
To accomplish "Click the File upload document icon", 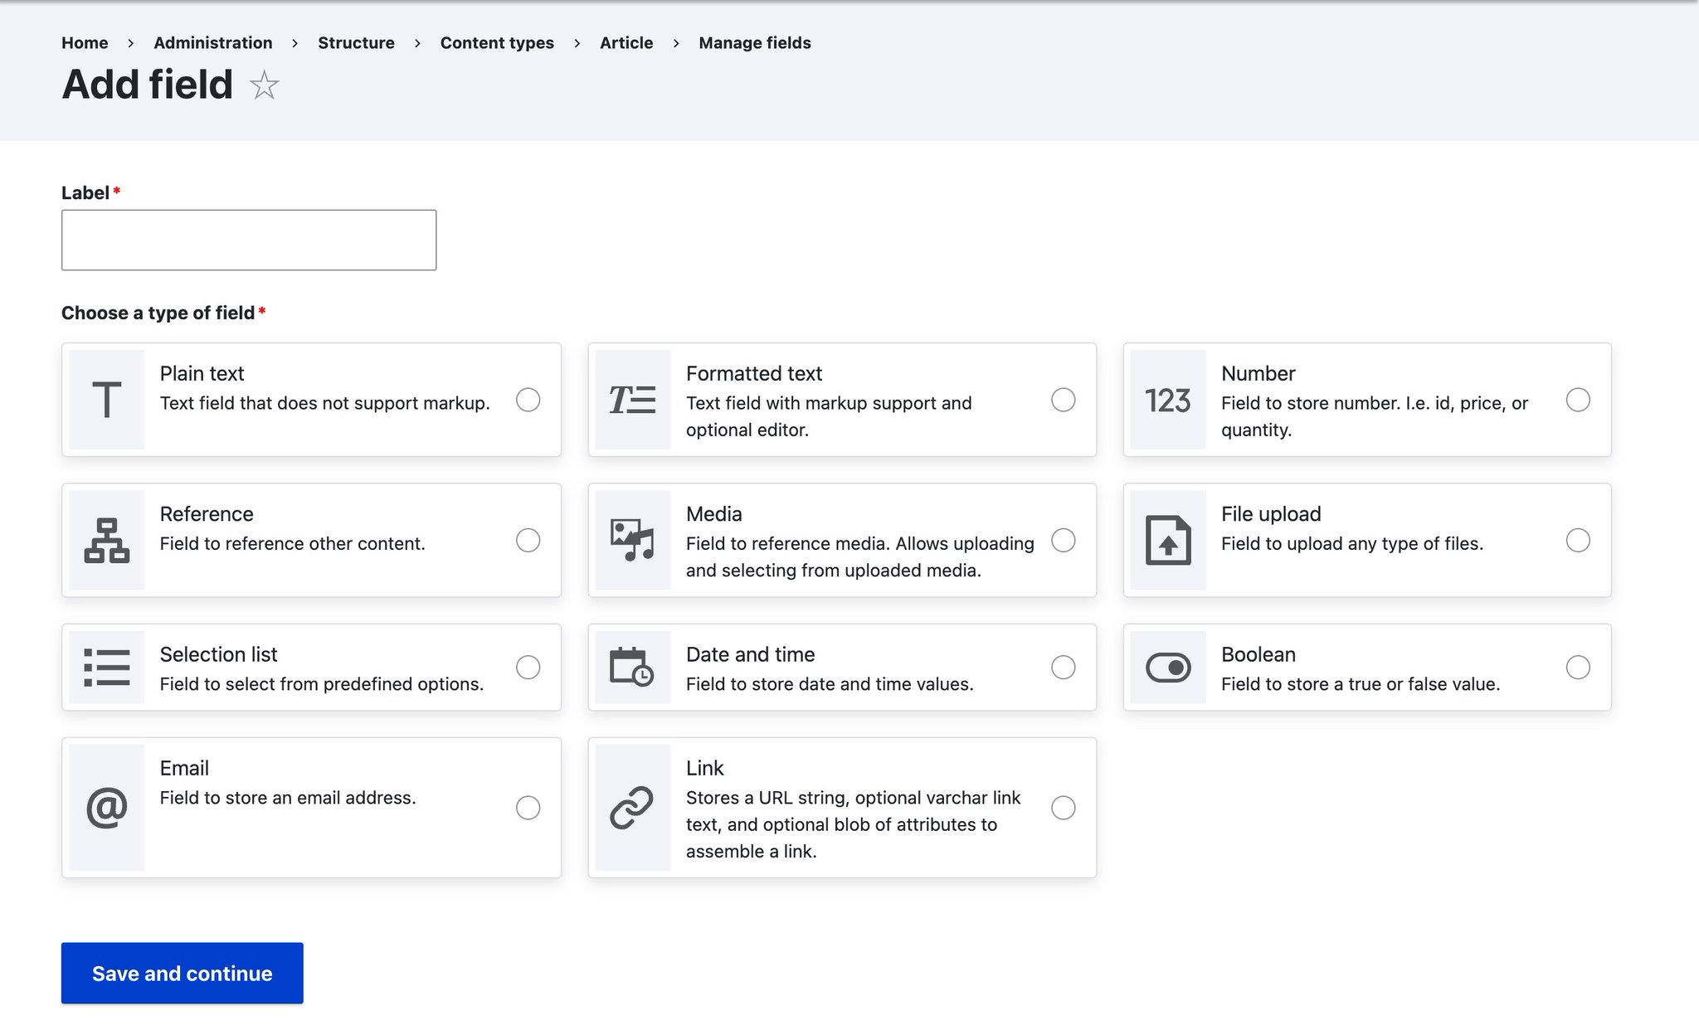I will [1168, 540].
